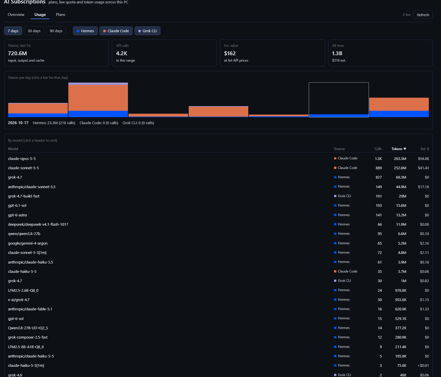Click the Est. value $162 card
This screenshot has height=377, width=441.
coord(273,53)
